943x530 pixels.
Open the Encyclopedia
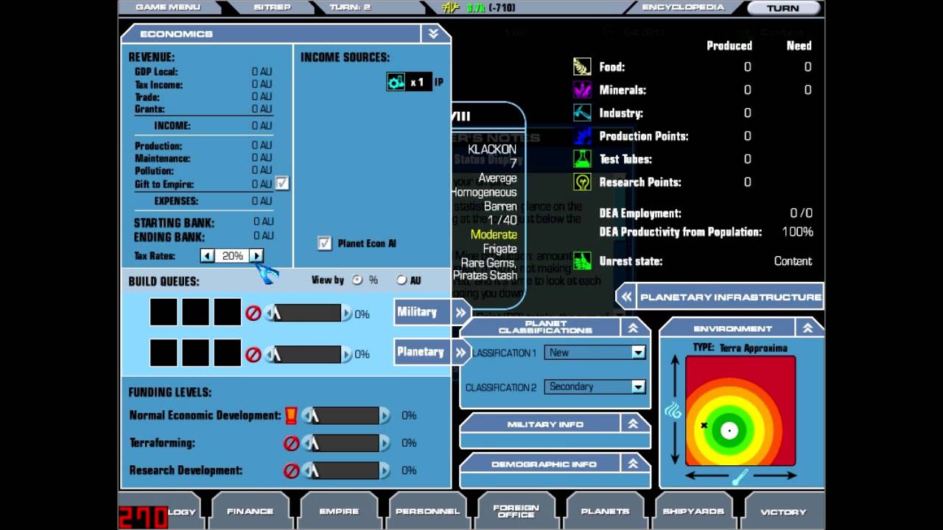point(683,7)
